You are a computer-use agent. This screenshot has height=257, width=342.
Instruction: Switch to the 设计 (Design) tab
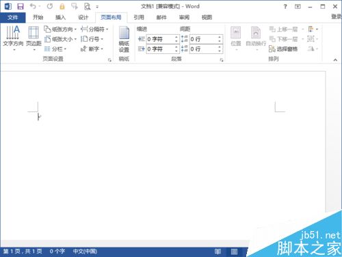pyautogui.click(x=83, y=17)
